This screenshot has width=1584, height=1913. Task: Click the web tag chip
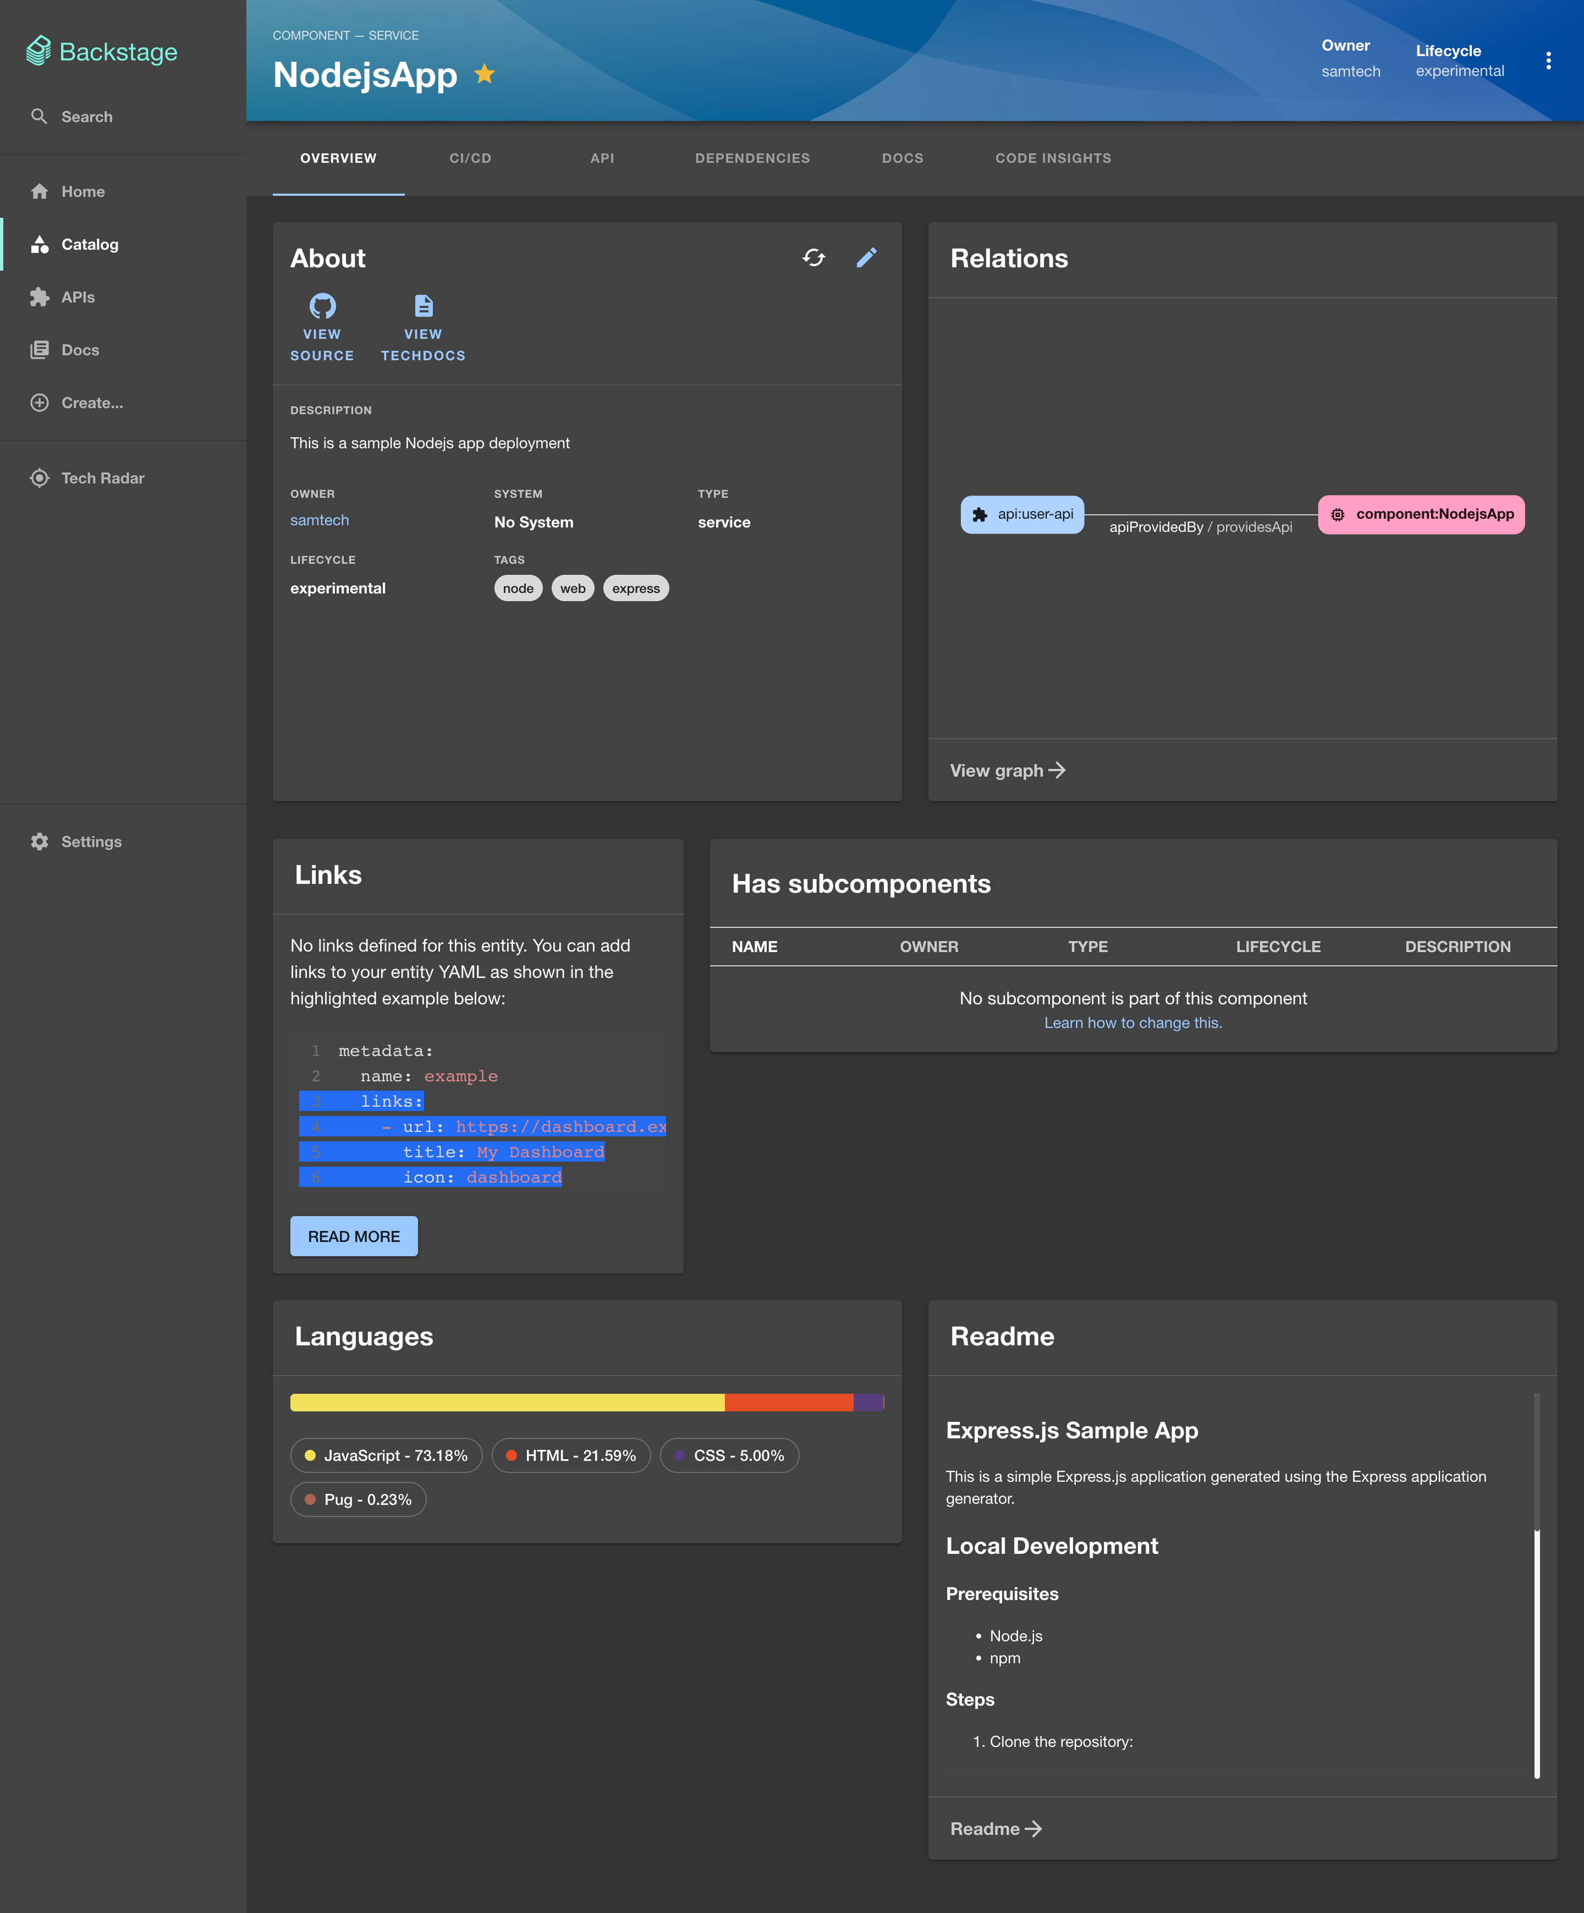click(x=573, y=589)
